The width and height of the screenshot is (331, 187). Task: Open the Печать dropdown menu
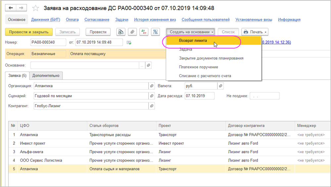click(x=255, y=32)
